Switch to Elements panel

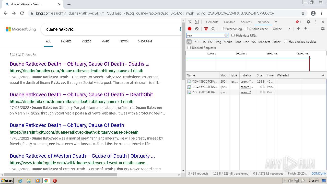tap(212, 22)
